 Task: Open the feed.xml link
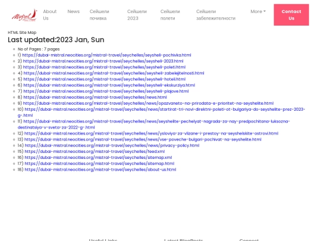point(95,152)
